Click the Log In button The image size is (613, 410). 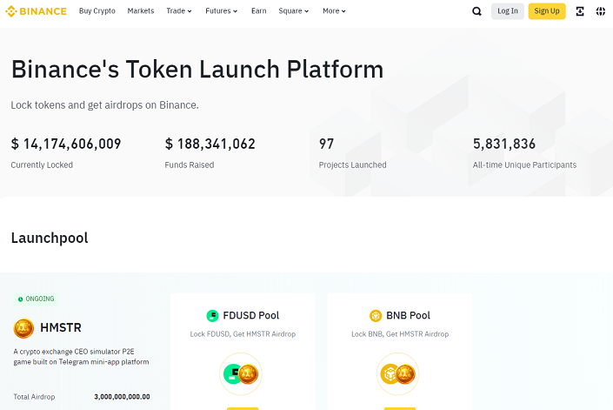(508, 11)
